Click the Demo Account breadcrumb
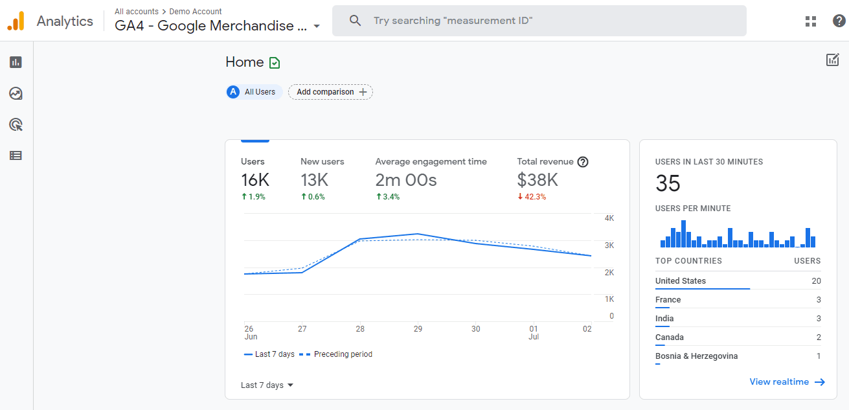This screenshot has width=849, height=410. (196, 12)
